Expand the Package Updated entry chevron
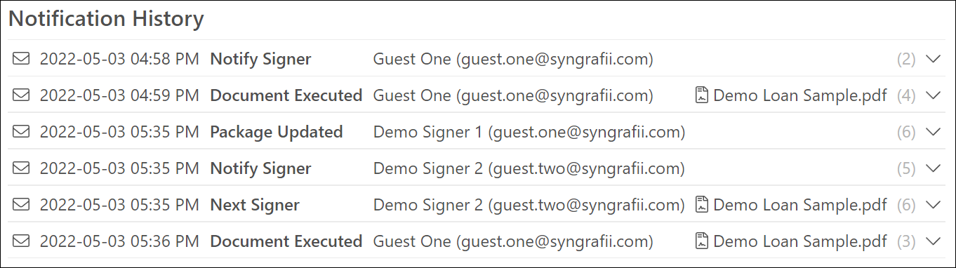This screenshot has height=268, width=956. pyautogui.click(x=933, y=133)
